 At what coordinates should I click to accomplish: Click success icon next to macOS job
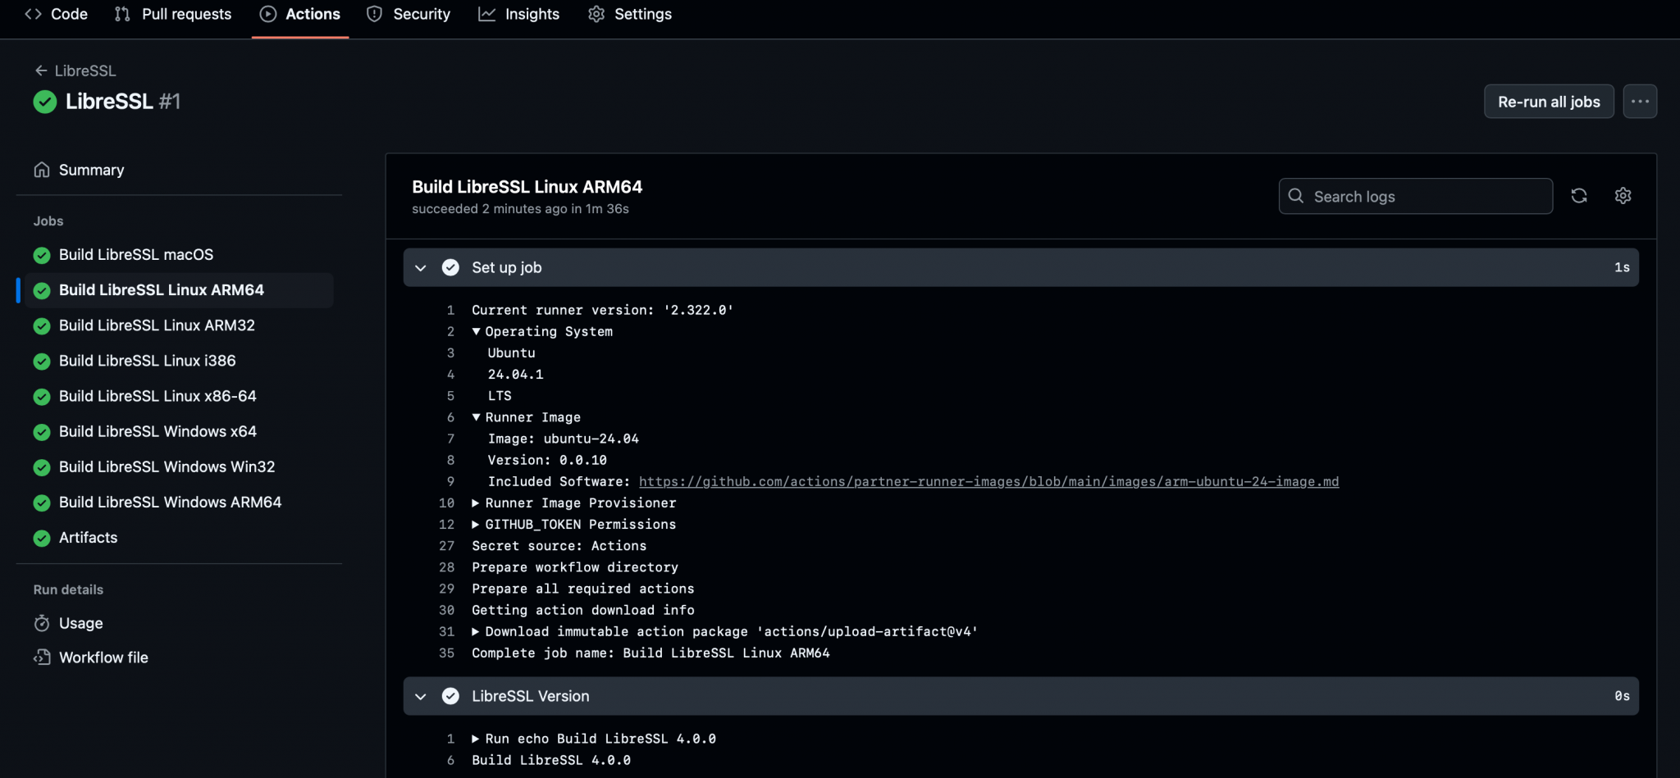42,255
